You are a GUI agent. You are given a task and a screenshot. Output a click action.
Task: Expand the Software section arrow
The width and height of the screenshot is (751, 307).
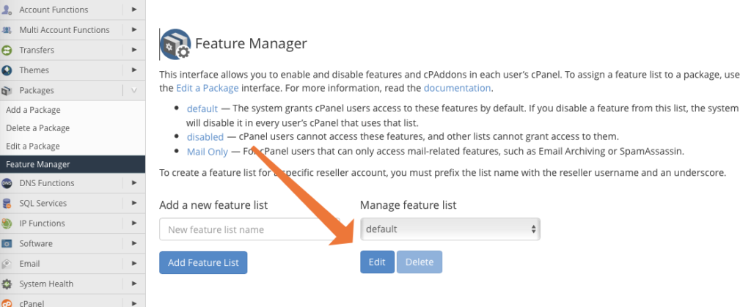tap(133, 243)
